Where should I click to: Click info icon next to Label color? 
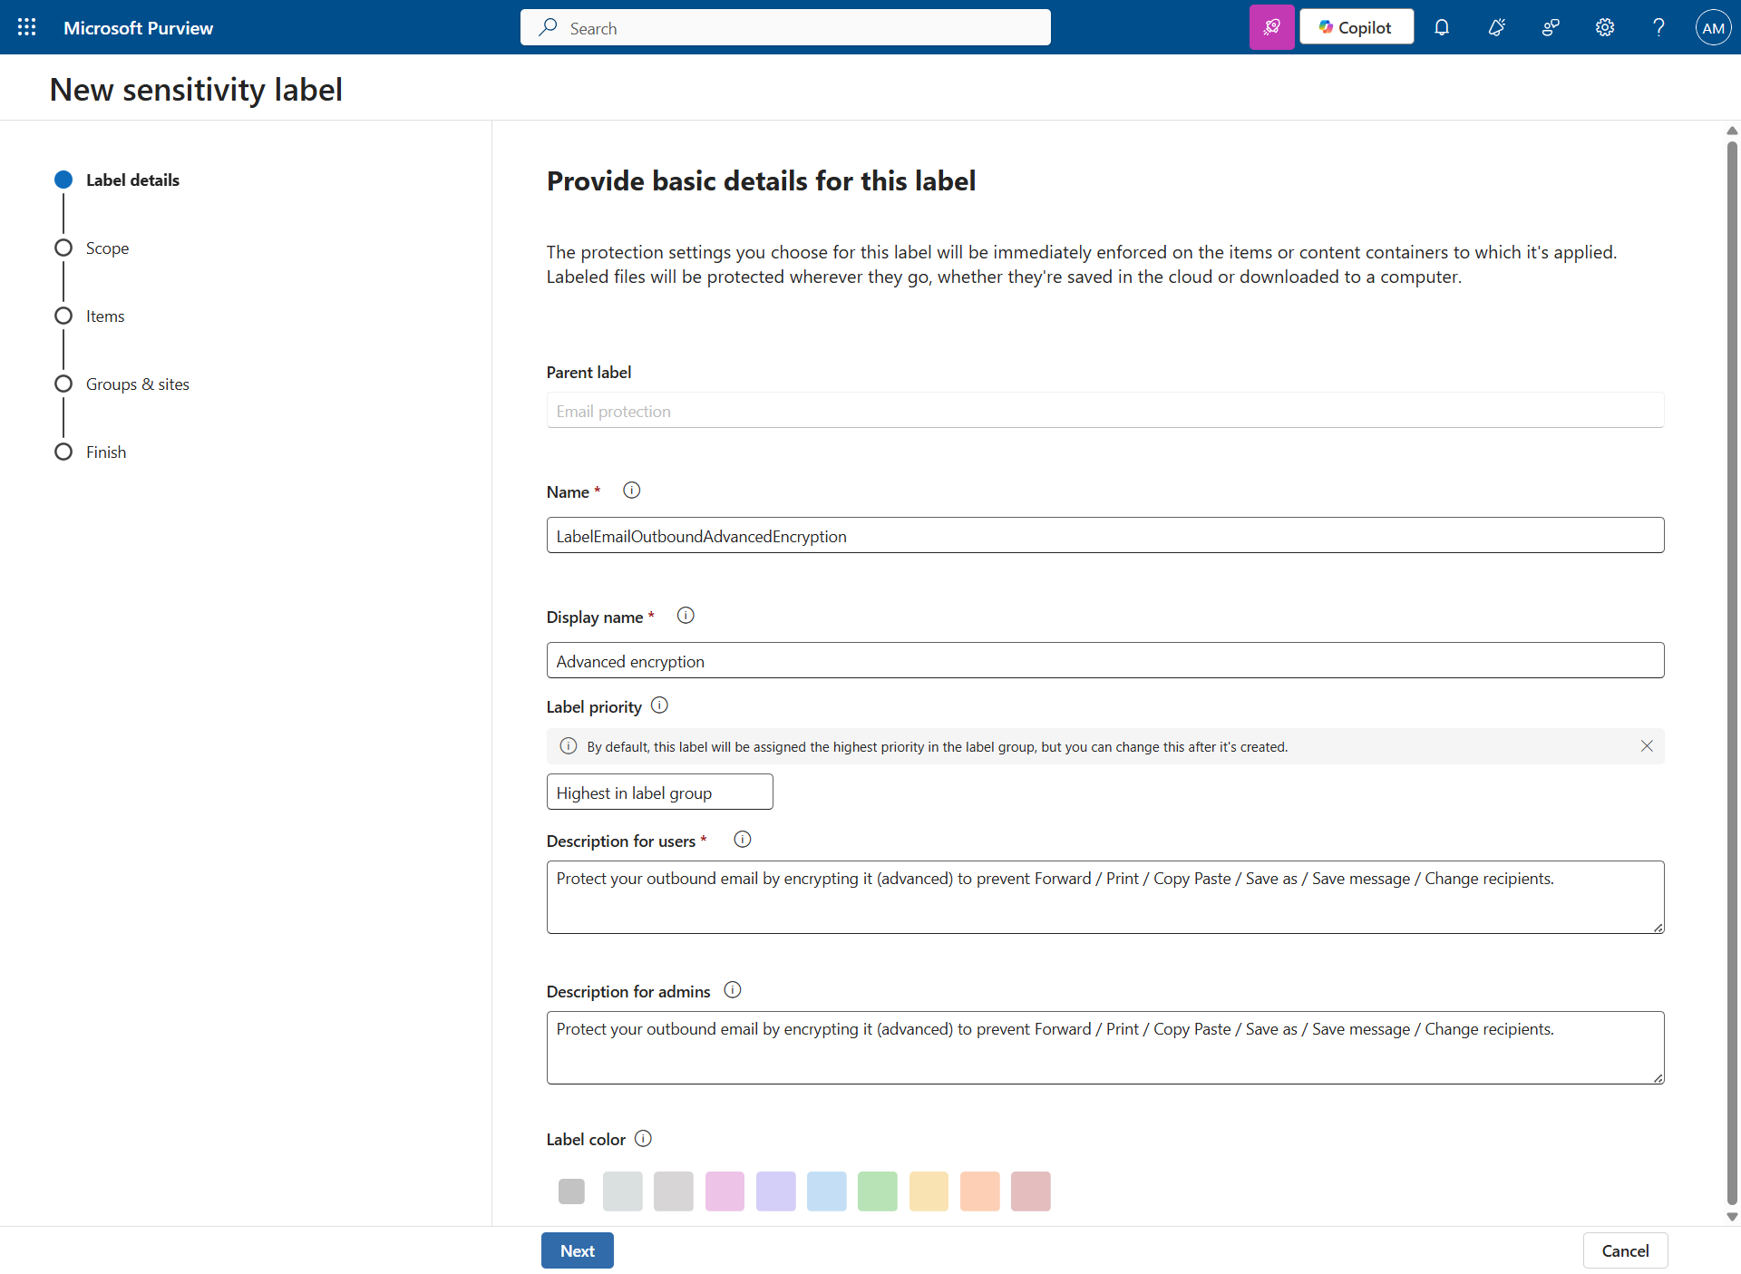tap(643, 1139)
